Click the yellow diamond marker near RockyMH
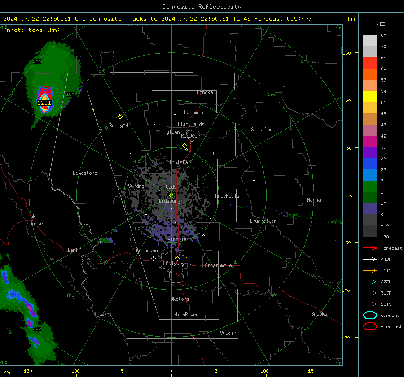Viewport: 404px width, 377px height. click(x=120, y=117)
